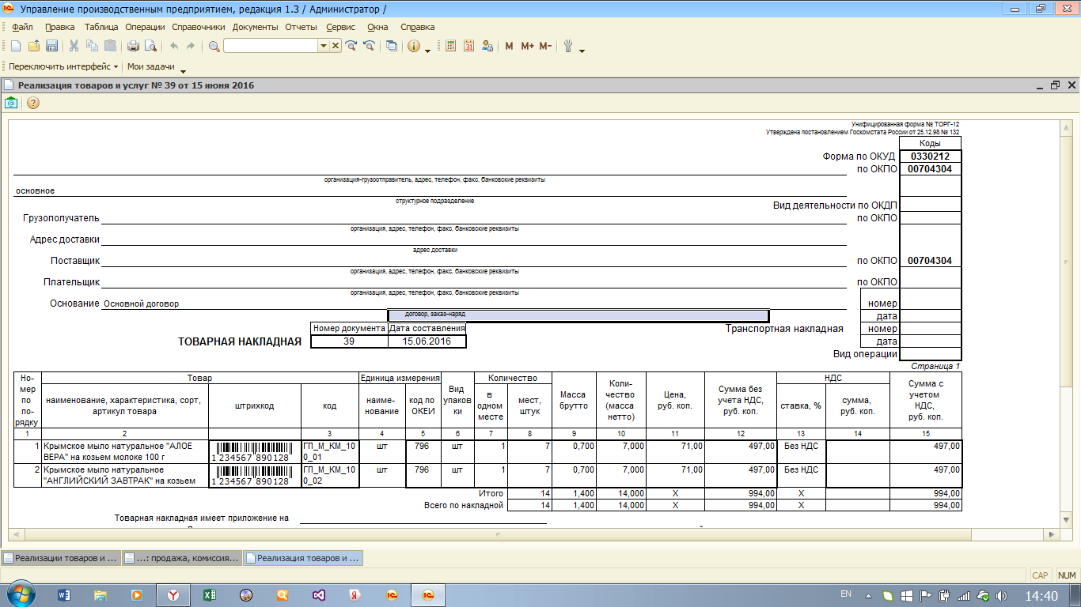Viewport: 1081px width, 607px height.
Task: Click the send by email icon
Action: (x=11, y=103)
